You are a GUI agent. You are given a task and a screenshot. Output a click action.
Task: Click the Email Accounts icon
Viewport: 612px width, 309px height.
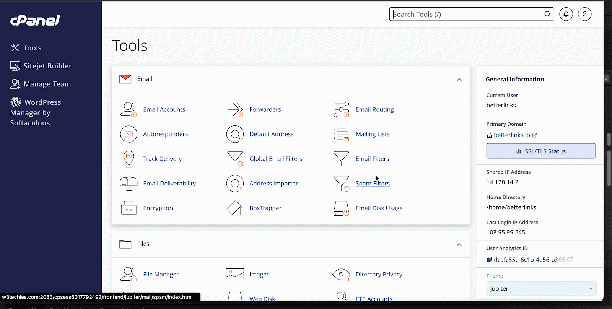click(x=128, y=109)
